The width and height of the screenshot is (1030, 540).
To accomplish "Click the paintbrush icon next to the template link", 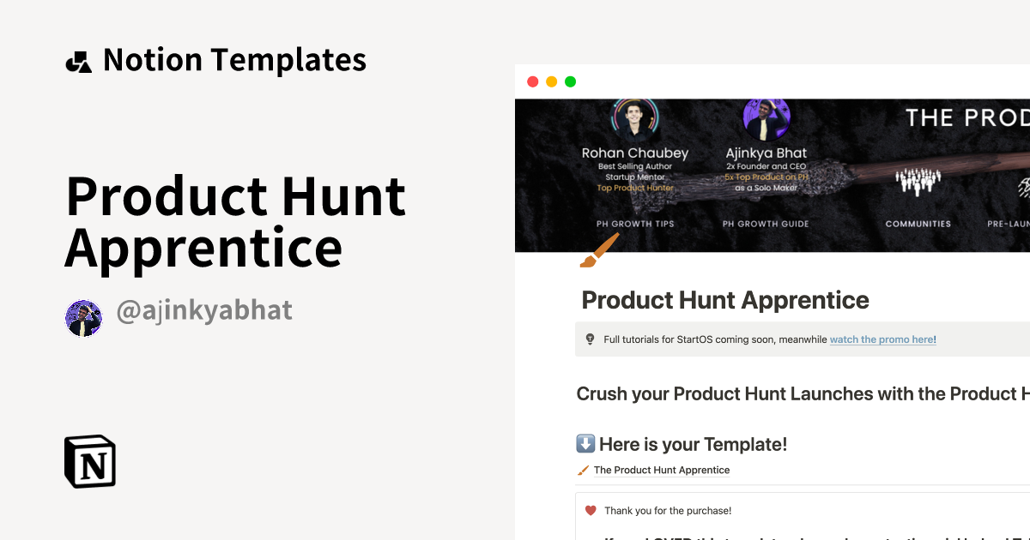I will (x=582, y=470).
